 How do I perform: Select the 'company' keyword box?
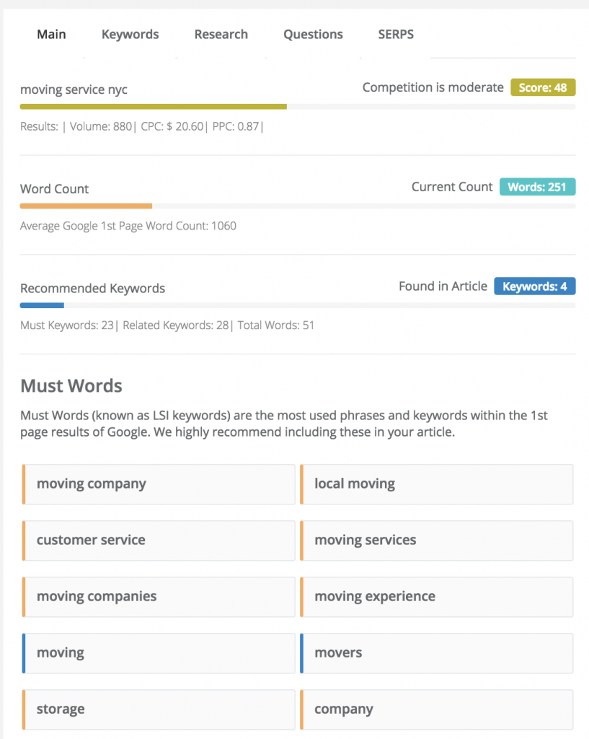(436, 709)
